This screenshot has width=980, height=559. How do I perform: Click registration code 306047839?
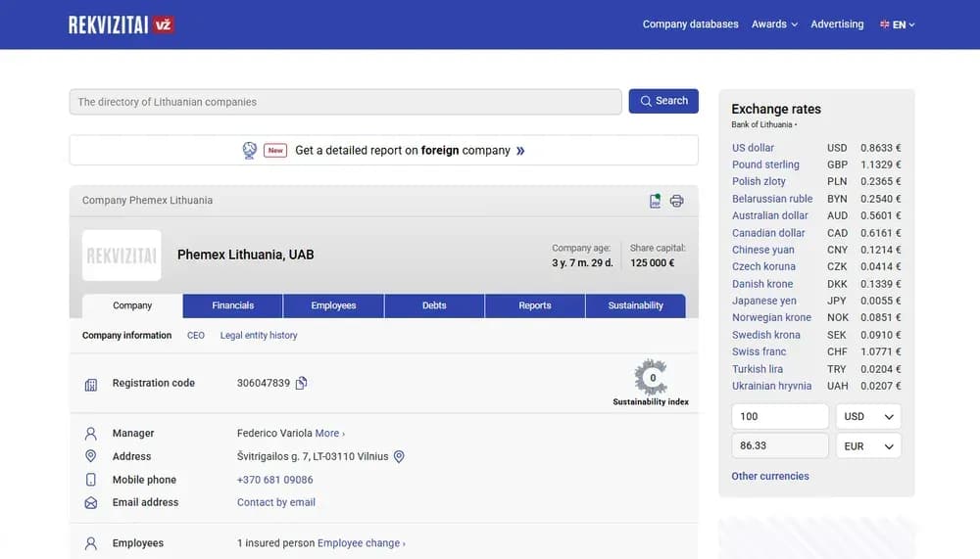tap(263, 383)
